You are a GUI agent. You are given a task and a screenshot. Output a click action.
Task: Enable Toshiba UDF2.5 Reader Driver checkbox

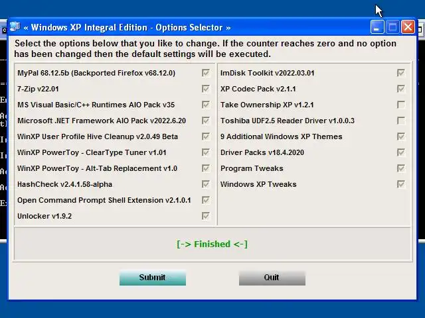point(401,121)
